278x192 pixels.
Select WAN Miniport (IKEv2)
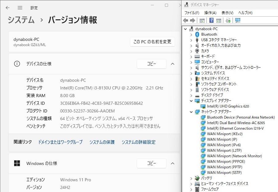225,134
